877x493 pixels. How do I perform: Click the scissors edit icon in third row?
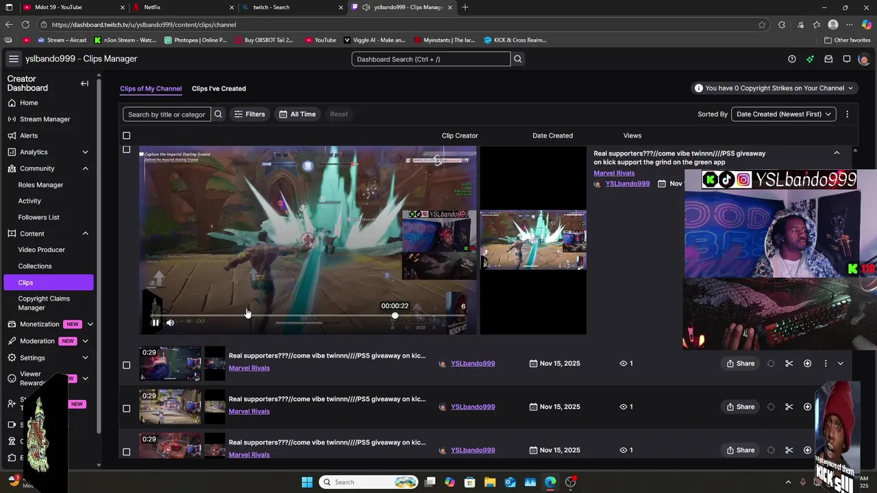coord(789,450)
